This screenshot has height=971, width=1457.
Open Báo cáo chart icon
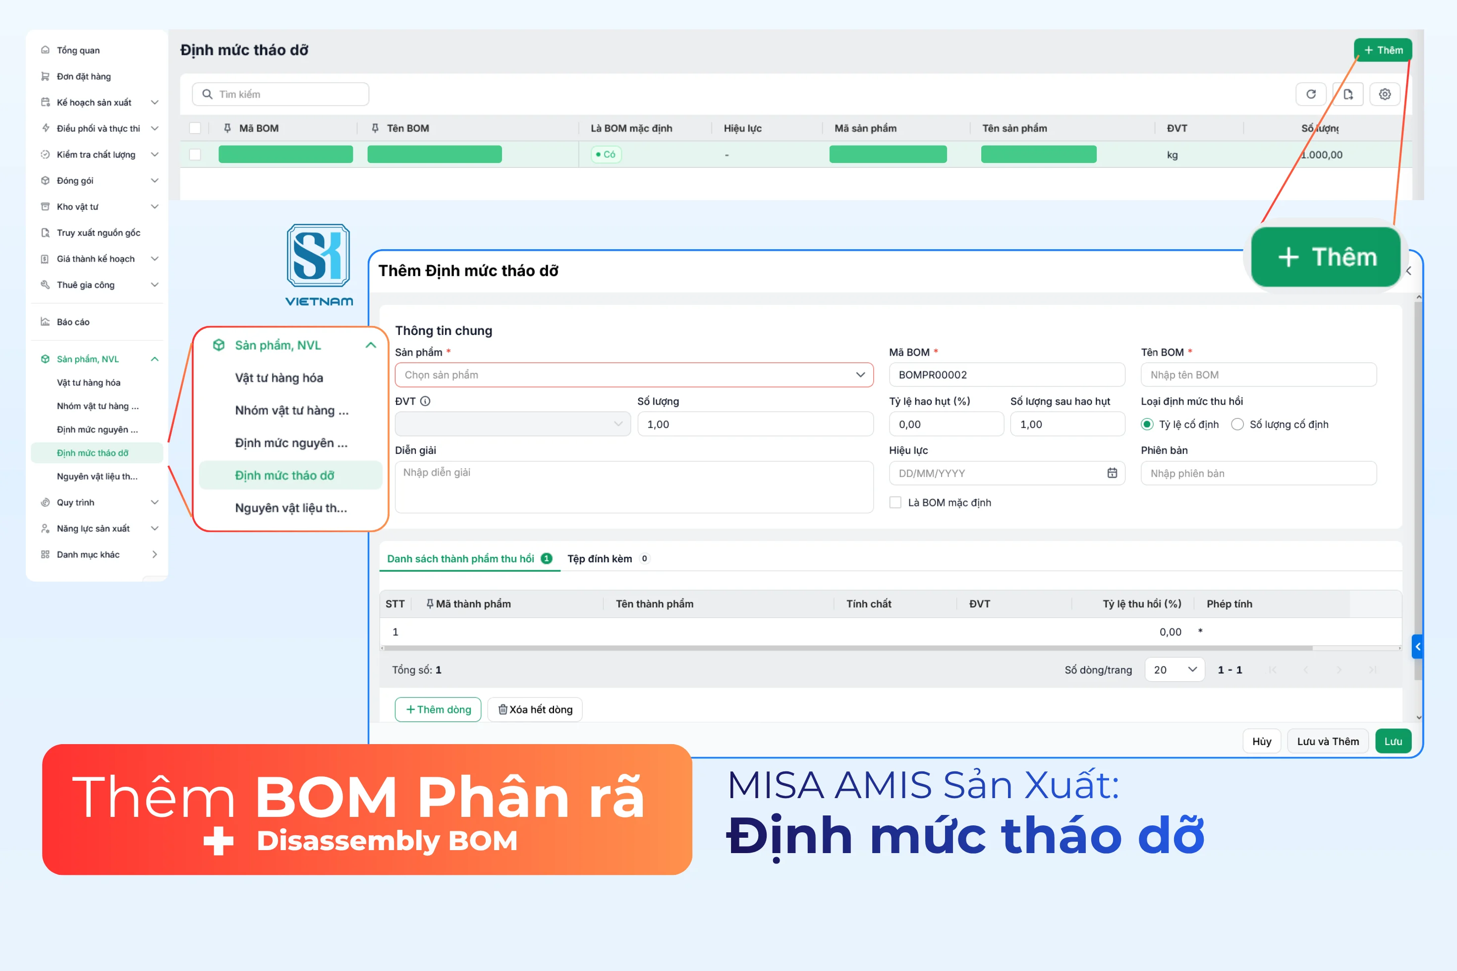click(x=45, y=322)
